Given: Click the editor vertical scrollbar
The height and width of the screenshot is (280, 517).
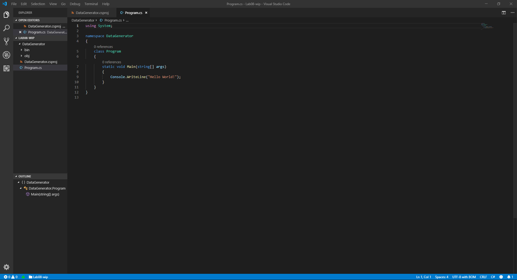Looking at the screenshot, I should pyautogui.click(x=515, y=121).
